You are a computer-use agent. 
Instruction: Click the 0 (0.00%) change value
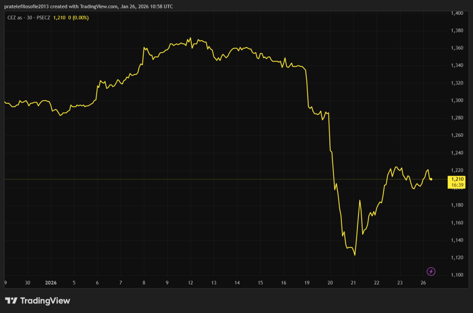click(79, 18)
